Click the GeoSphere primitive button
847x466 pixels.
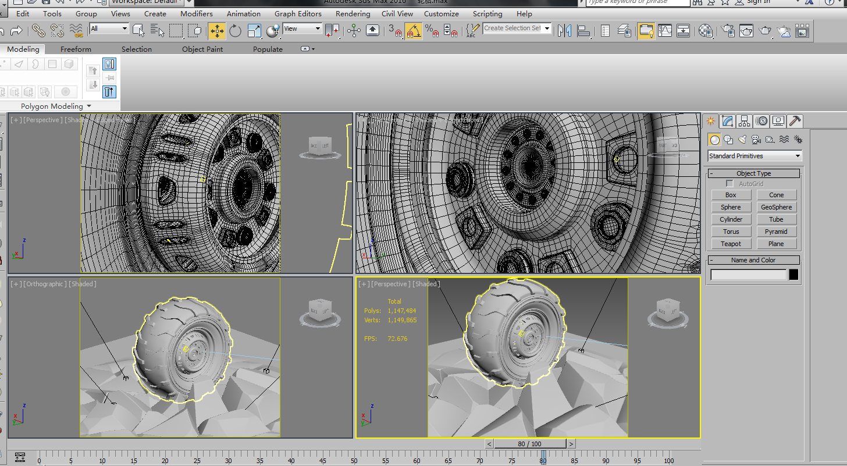point(776,207)
